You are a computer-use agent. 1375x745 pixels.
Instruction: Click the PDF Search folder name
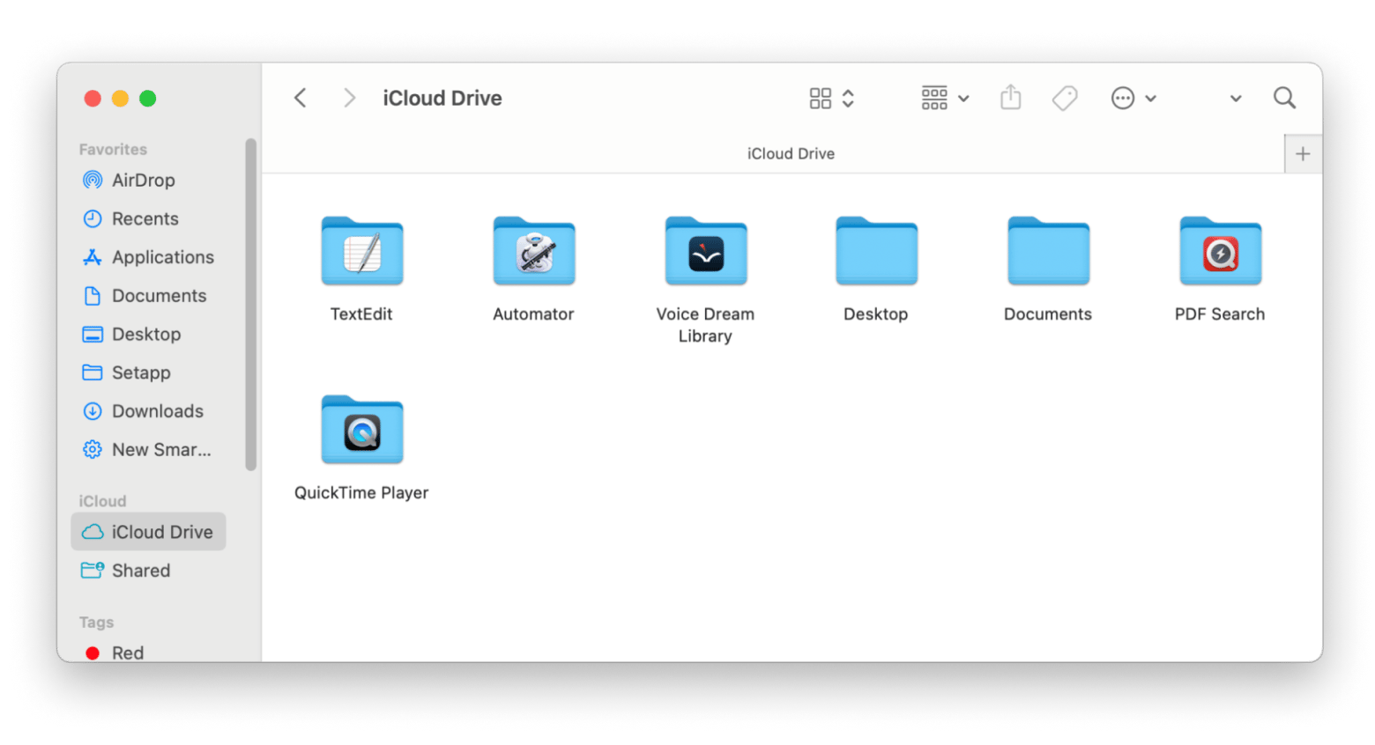coord(1220,314)
